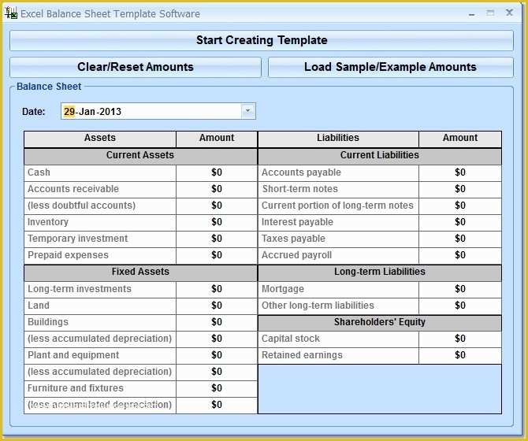The image size is (528, 441).
Task: Click the Long-term Liabilities section header
Action: pyautogui.click(x=380, y=272)
